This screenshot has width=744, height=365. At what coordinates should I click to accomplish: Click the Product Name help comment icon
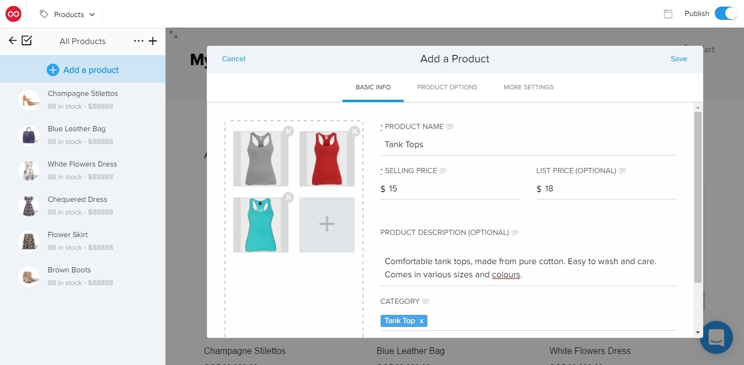coord(450,127)
